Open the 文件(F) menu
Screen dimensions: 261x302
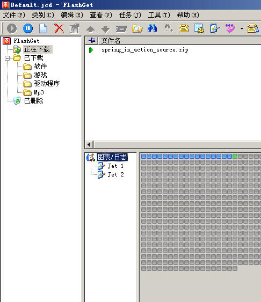pyautogui.click(x=14, y=15)
